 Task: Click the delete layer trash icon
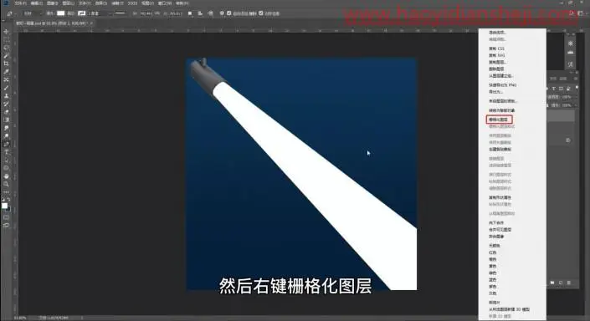pos(569,283)
